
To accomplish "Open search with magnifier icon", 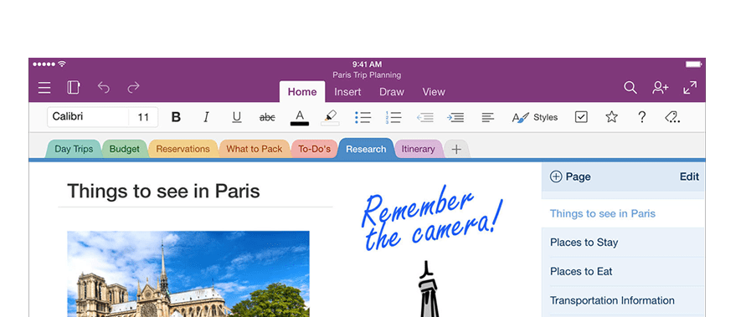I will point(630,88).
